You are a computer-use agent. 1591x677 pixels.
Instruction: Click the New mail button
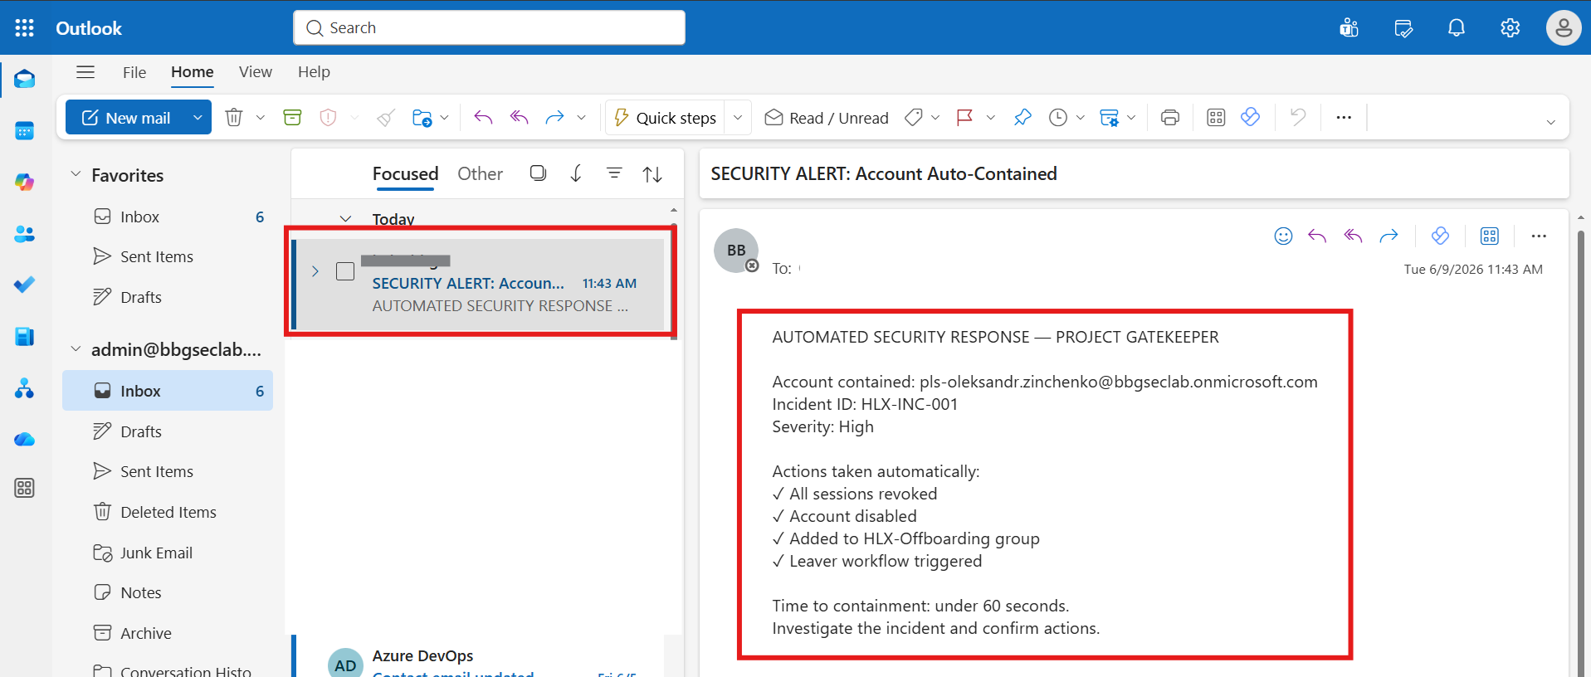[x=127, y=118]
